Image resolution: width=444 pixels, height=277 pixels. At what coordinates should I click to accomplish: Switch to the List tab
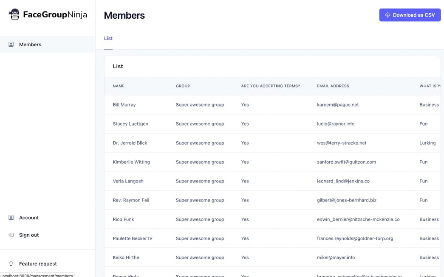(x=108, y=39)
